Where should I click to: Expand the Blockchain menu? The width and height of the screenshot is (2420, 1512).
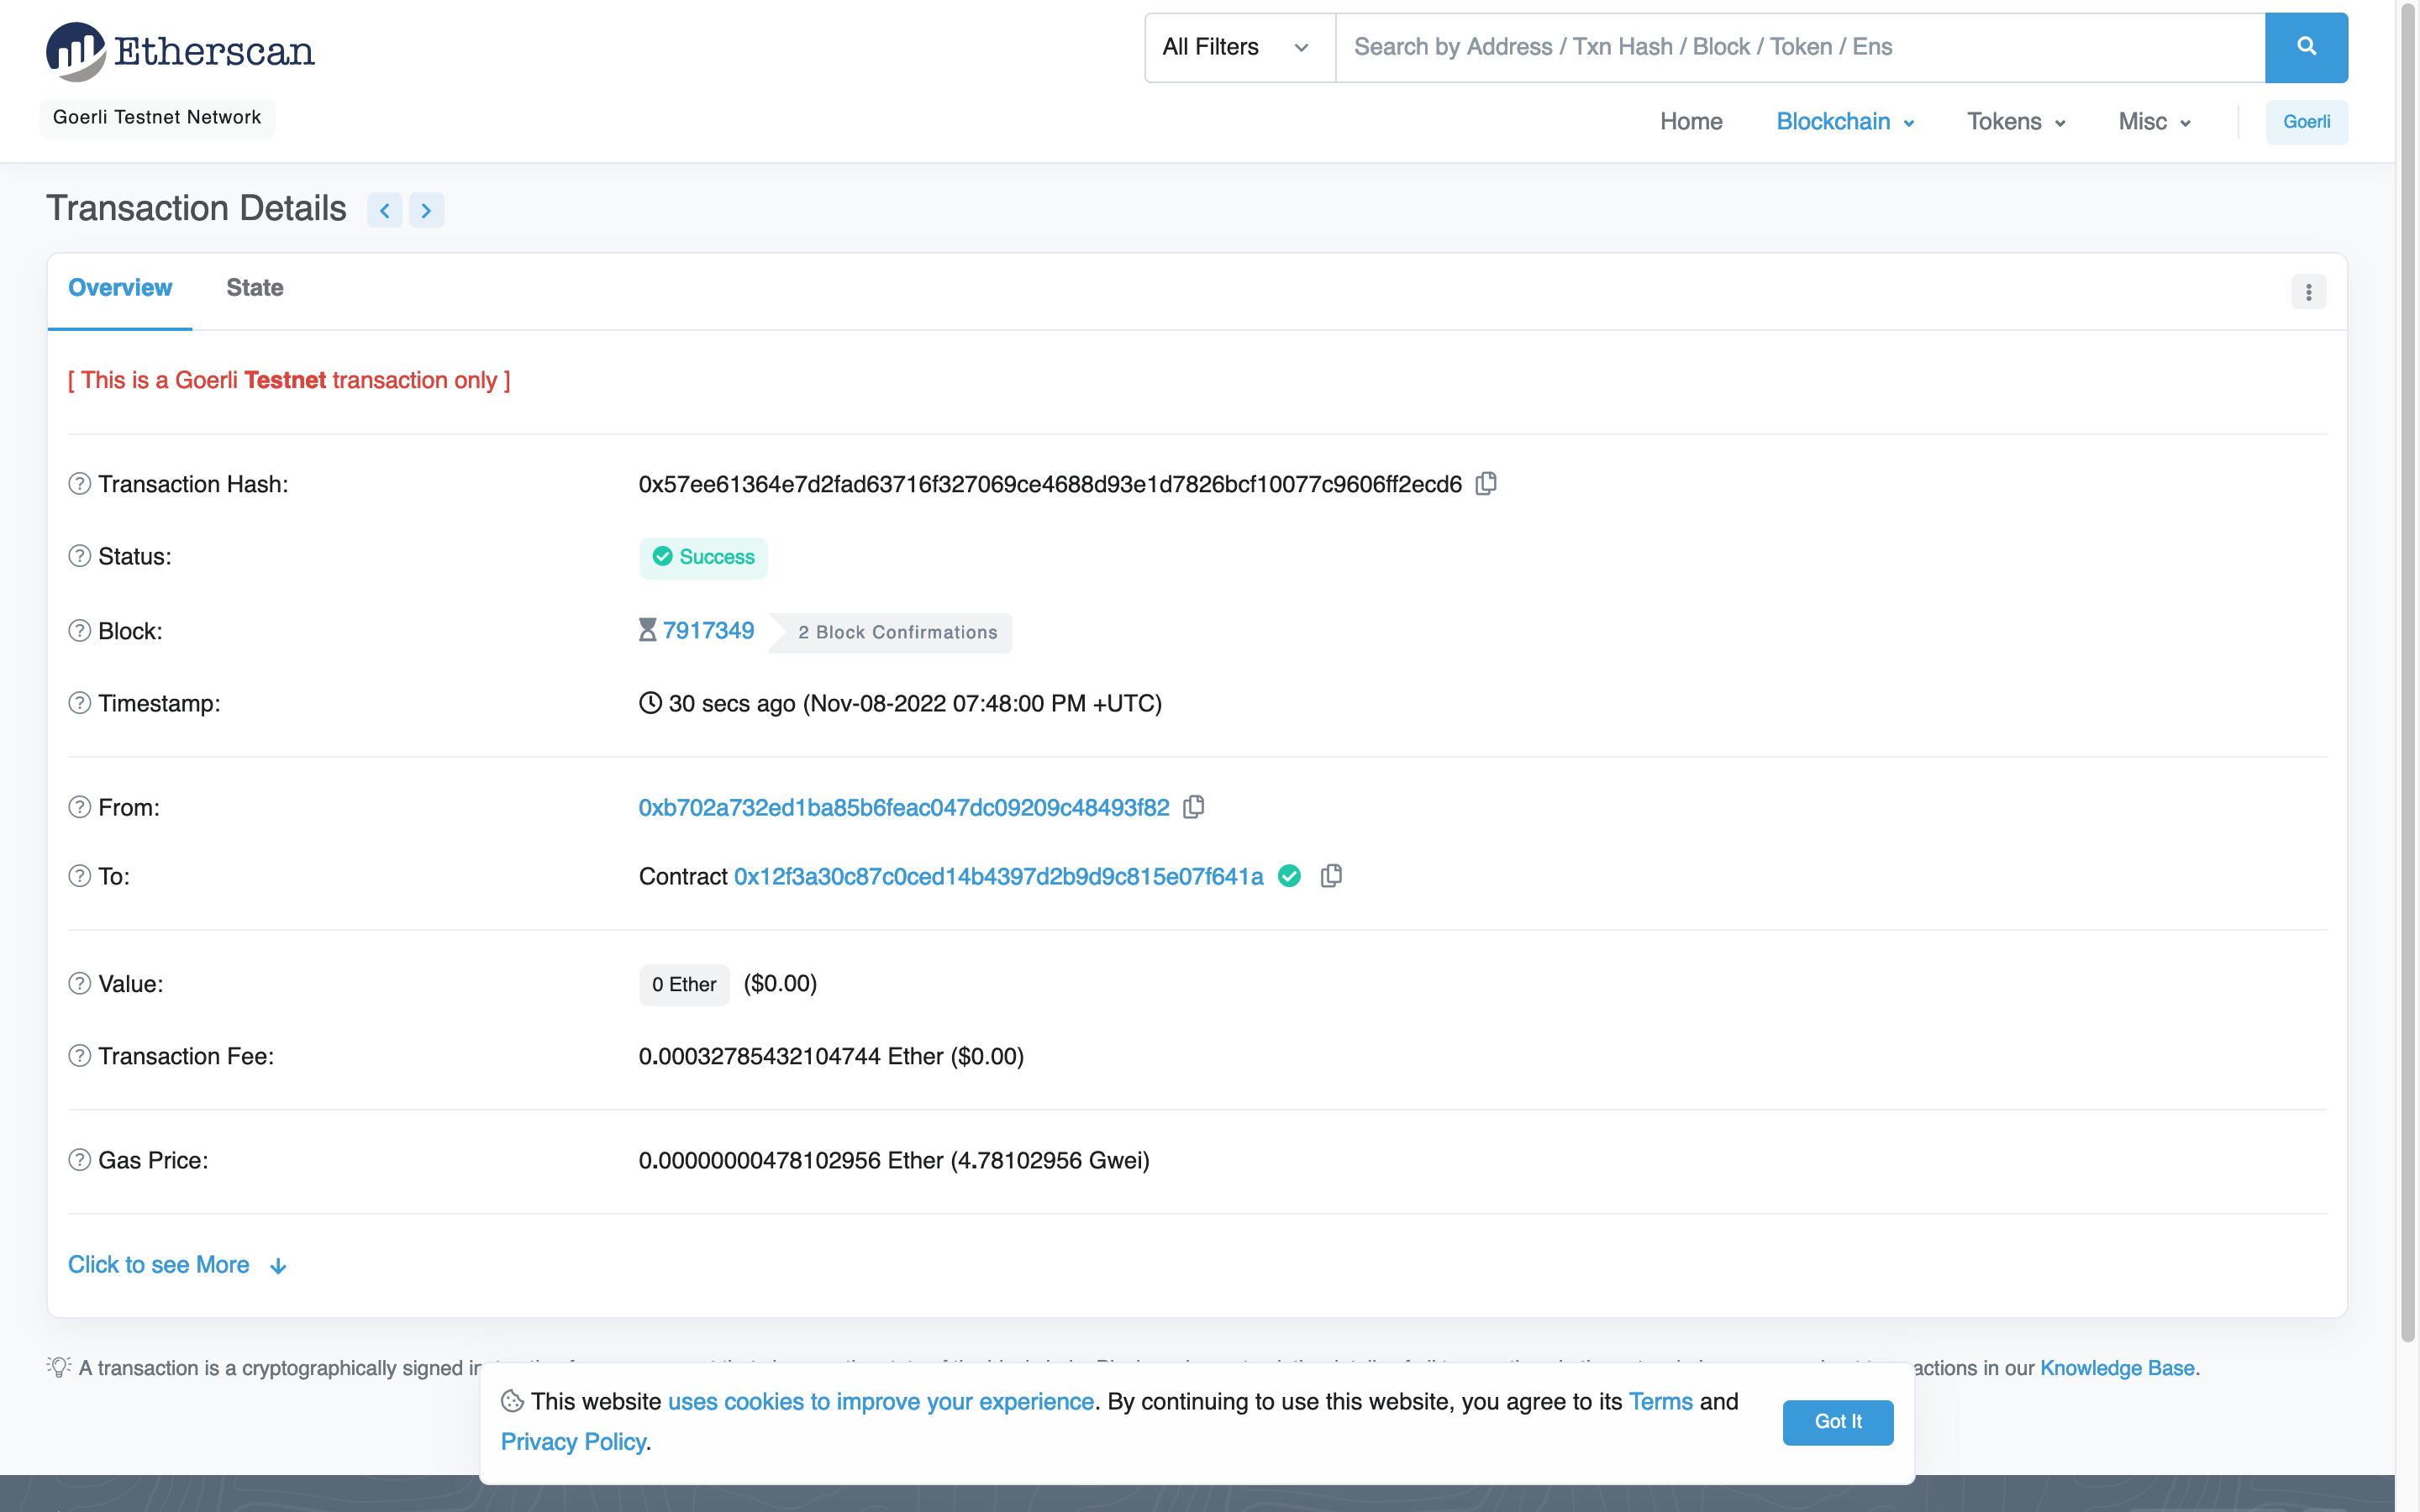point(1845,122)
